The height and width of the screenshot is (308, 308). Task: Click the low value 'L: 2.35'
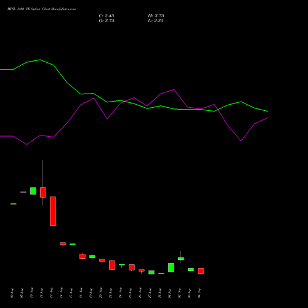156,21
